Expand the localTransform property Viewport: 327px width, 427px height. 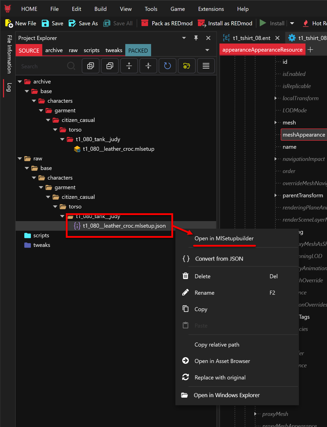276,98
